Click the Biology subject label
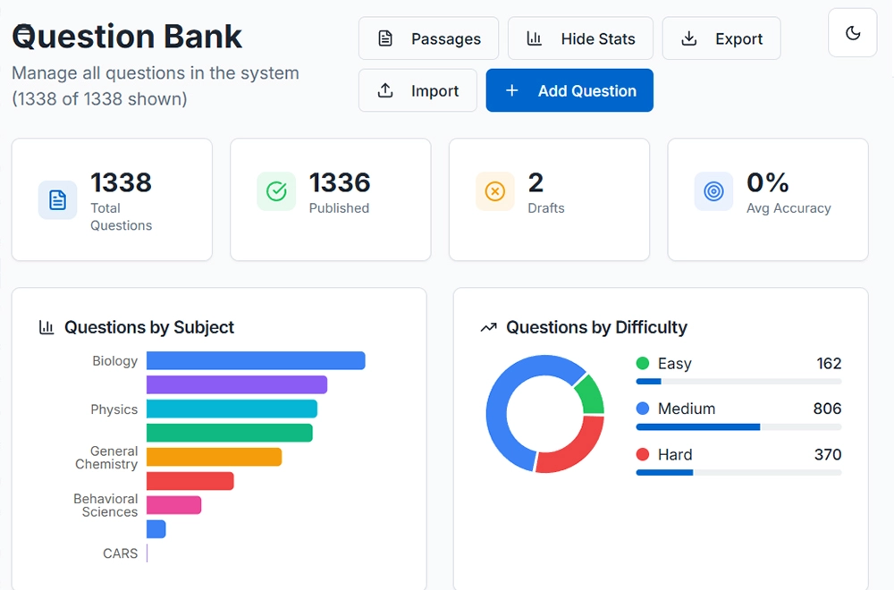 point(115,361)
